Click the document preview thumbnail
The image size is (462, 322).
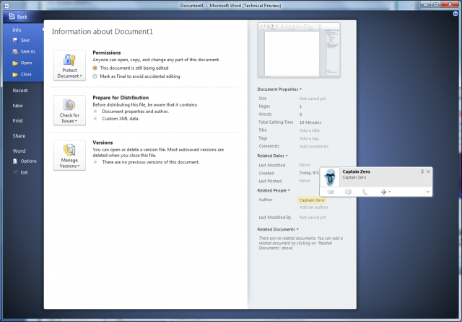click(299, 50)
